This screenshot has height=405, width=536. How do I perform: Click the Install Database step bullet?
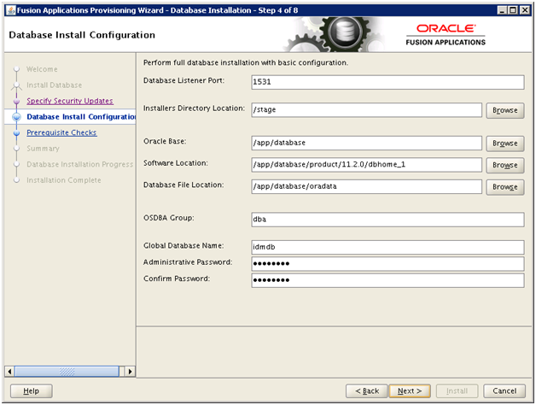click(16, 85)
